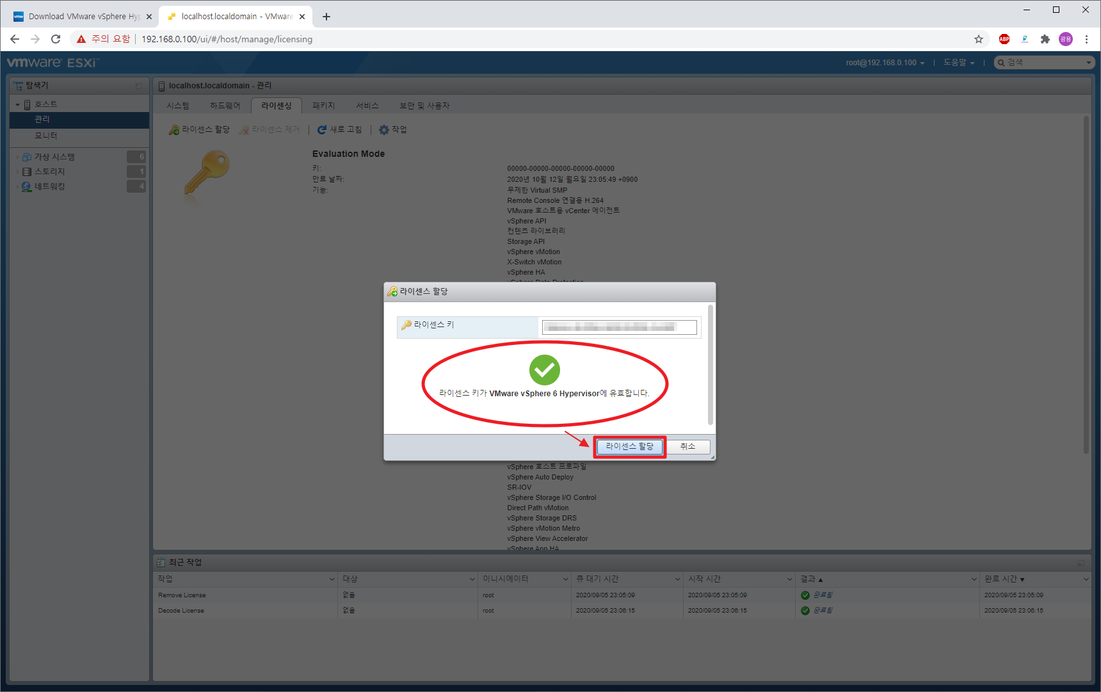Minimize the 탐색기 navigator panel
1101x692 pixels.
coord(139,86)
